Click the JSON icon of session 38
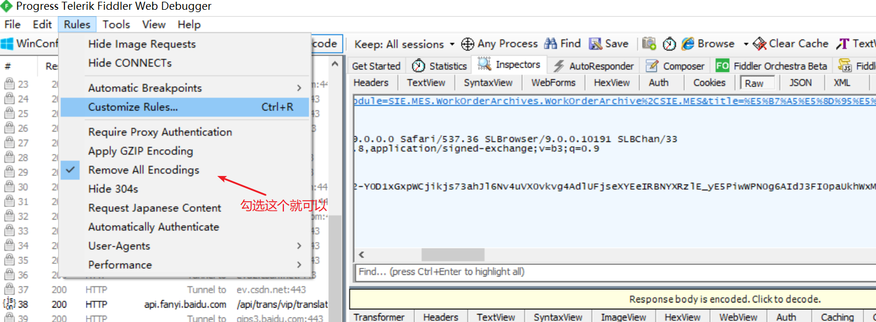This screenshot has height=322, width=876. (x=9, y=304)
